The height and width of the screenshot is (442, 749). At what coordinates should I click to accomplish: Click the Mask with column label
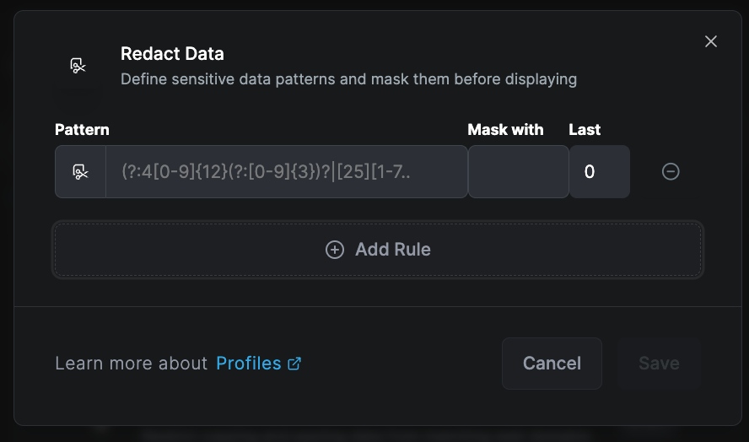(505, 130)
